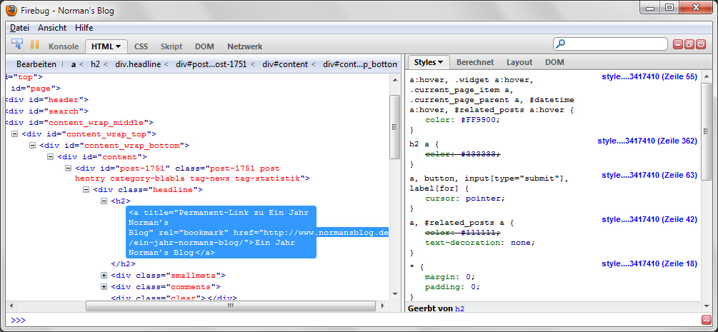Switch to the CSS tab
This screenshot has height=332, width=718.
(141, 46)
